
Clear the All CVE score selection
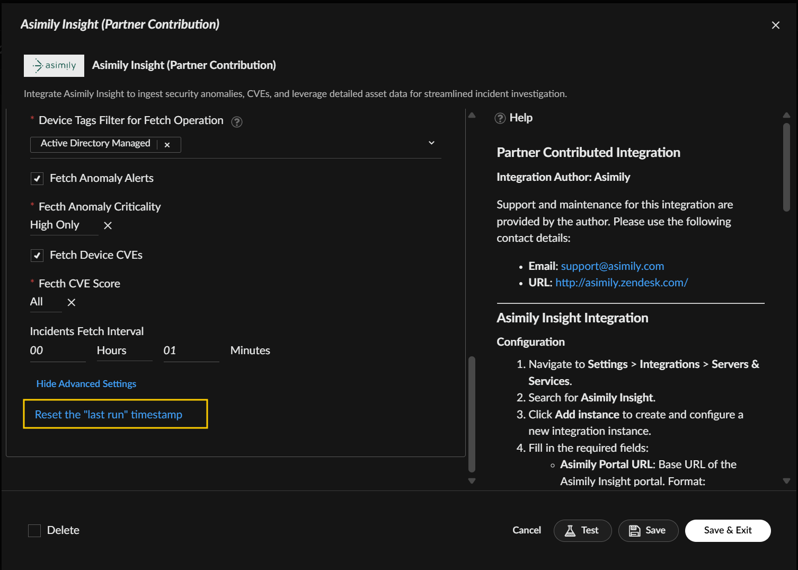click(72, 302)
